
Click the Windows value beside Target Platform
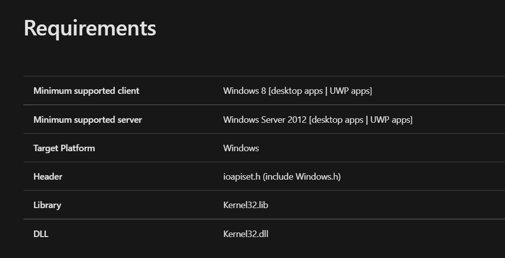point(241,148)
